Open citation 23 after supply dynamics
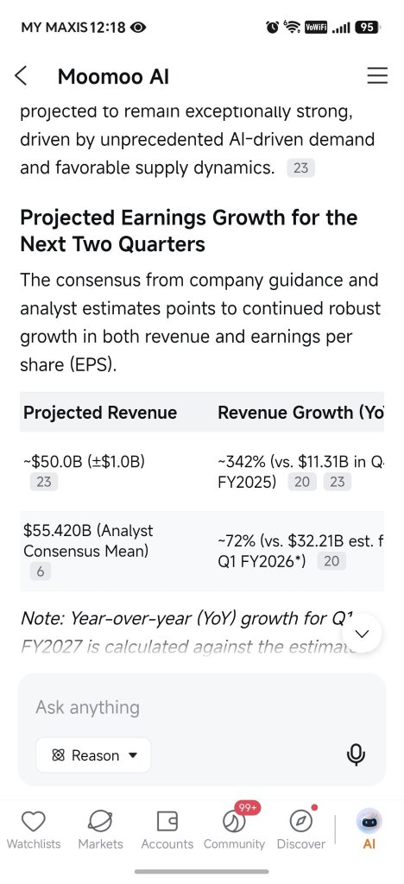The height and width of the screenshot is (884, 404). pos(301,168)
